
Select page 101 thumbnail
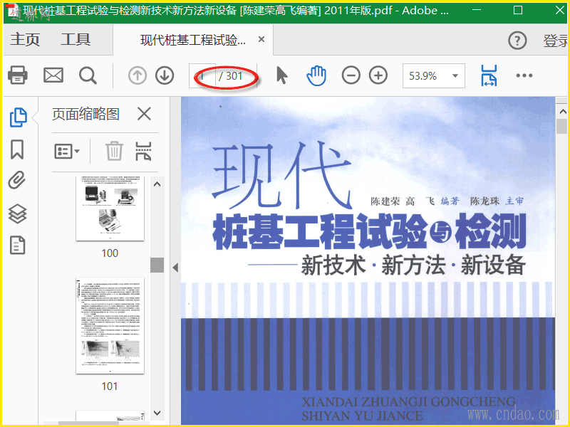(x=110, y=326)
